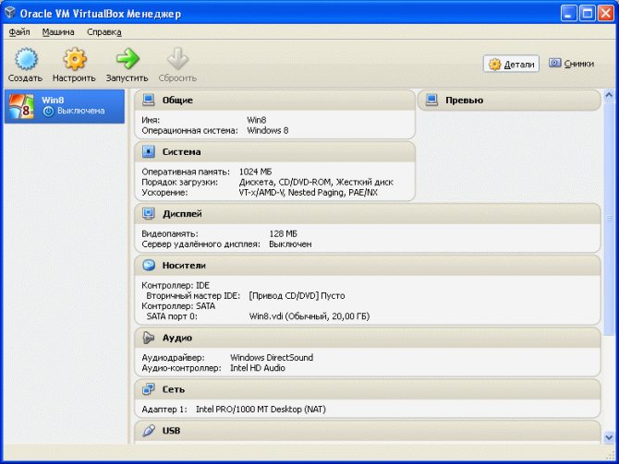619x464 pixels.
Task: Click the Носители section disk icon
Action: (149, 266)
